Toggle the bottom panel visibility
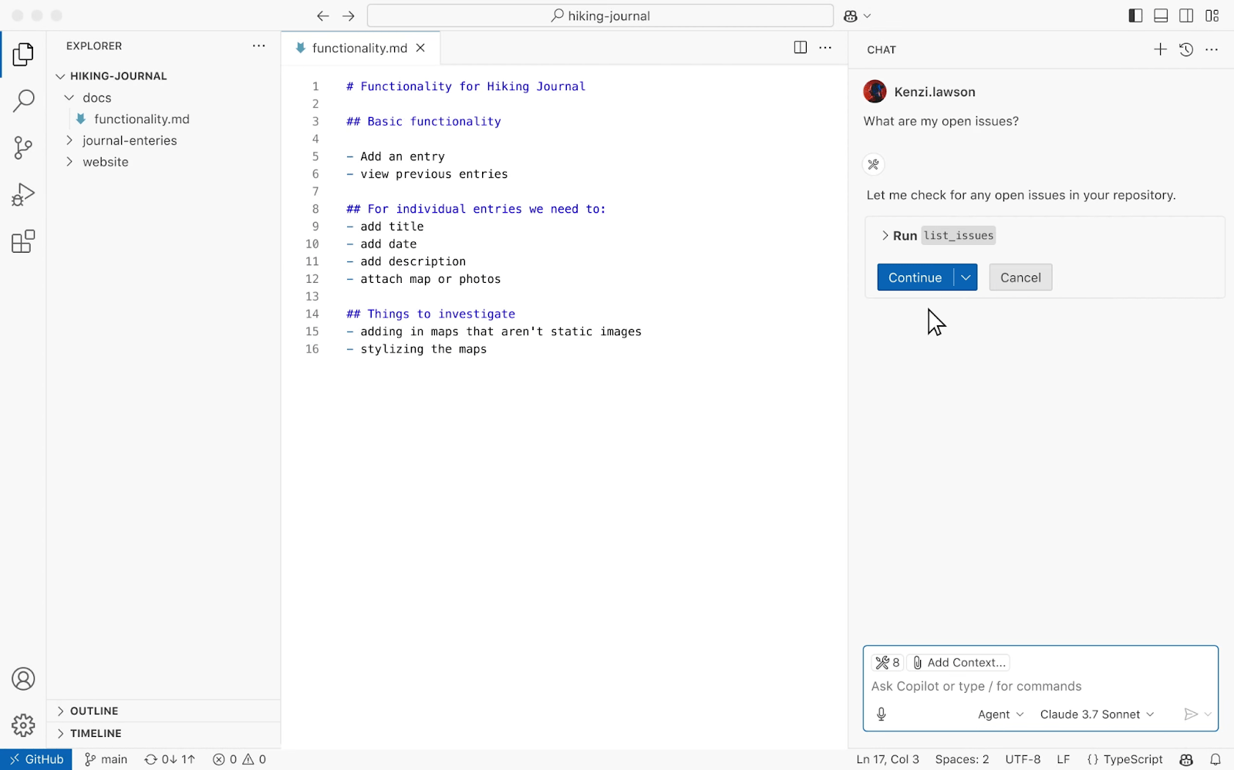Image resolution: width=1234 pixels, height=770 pixels. click(1161, 15)
